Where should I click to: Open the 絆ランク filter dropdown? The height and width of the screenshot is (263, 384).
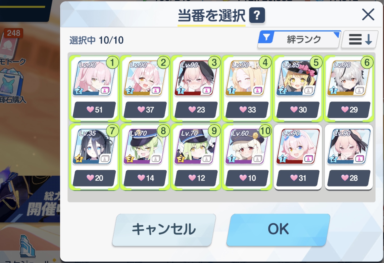coord(299,39)
